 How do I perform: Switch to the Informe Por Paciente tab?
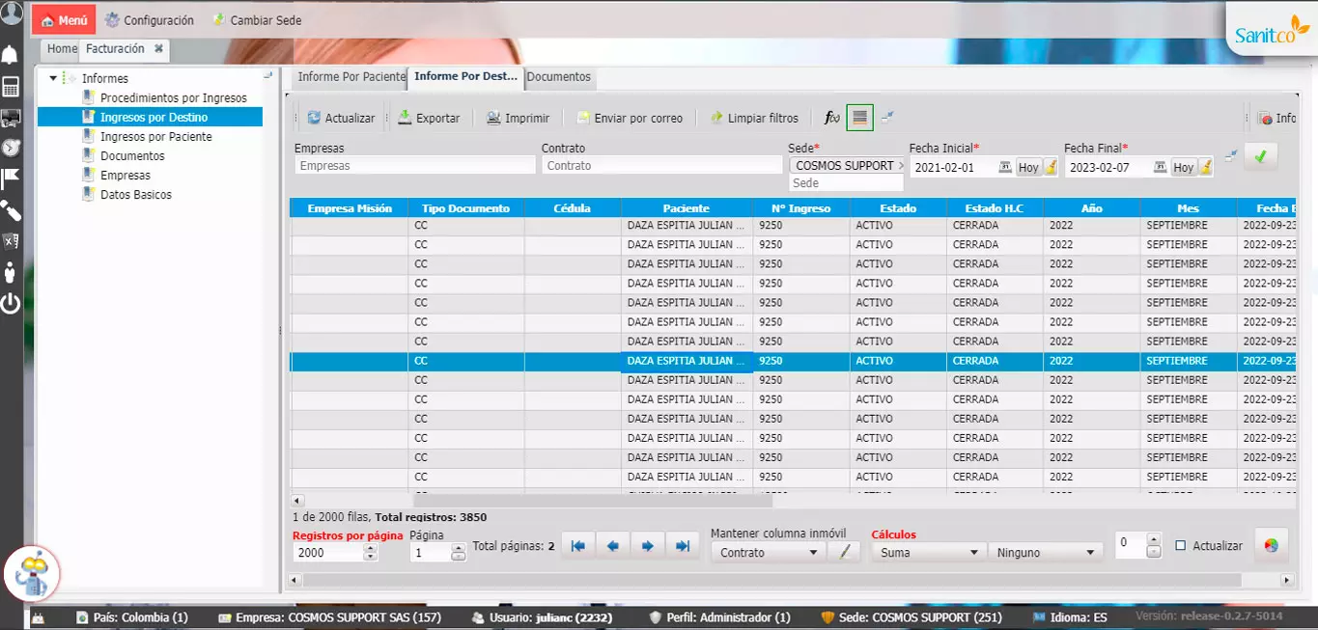point(351,76)
